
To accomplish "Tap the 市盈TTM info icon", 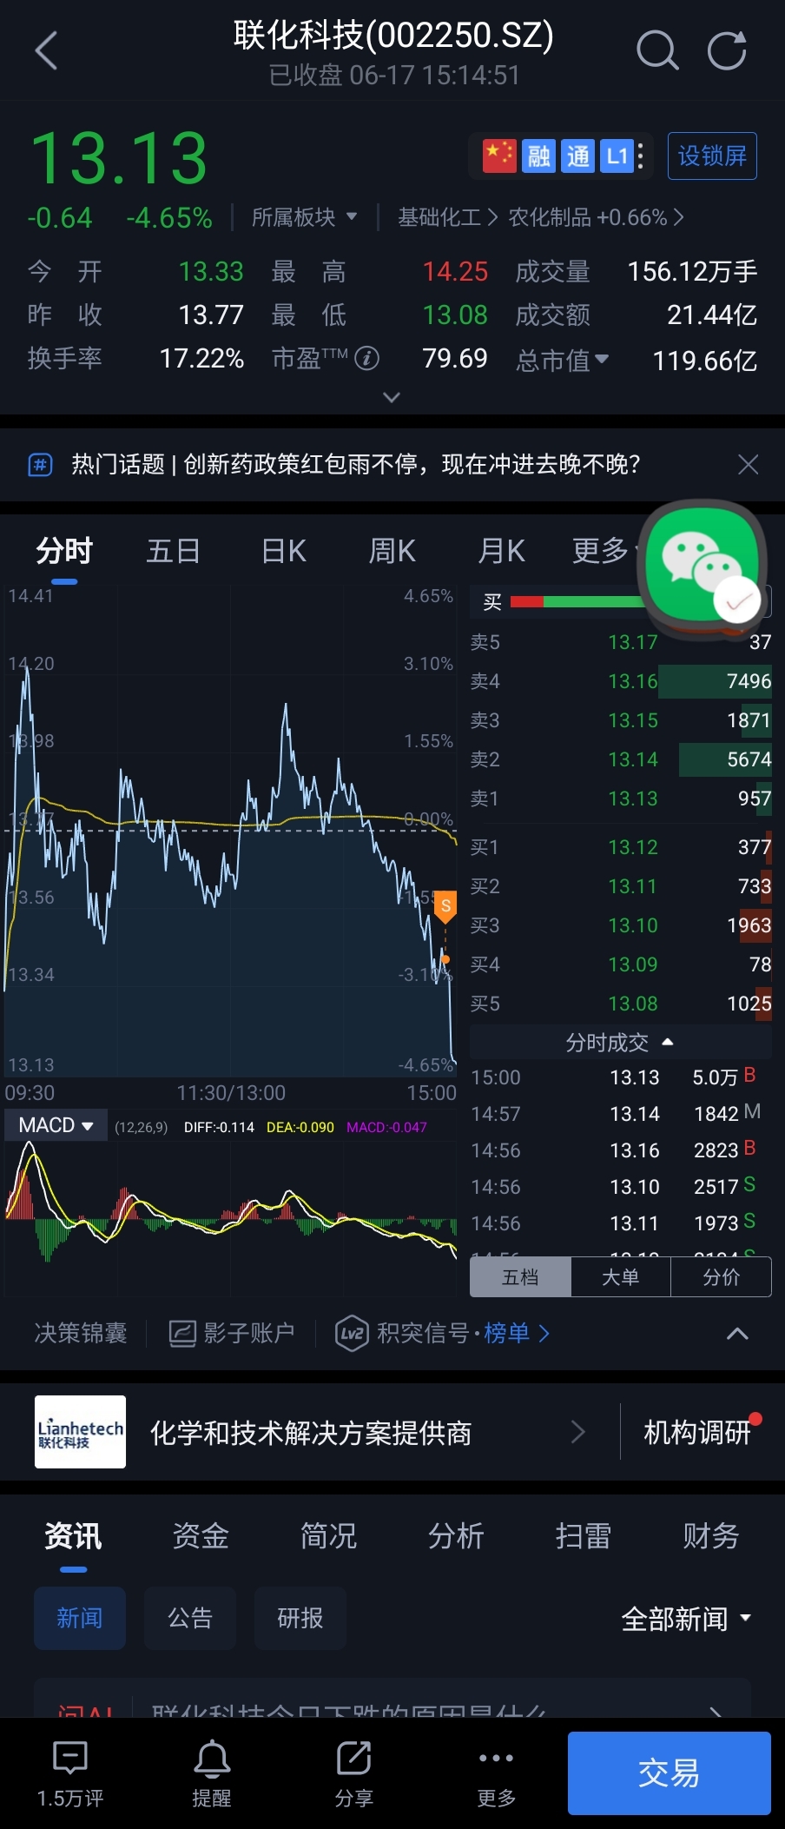I will click(x=367, y=358).
